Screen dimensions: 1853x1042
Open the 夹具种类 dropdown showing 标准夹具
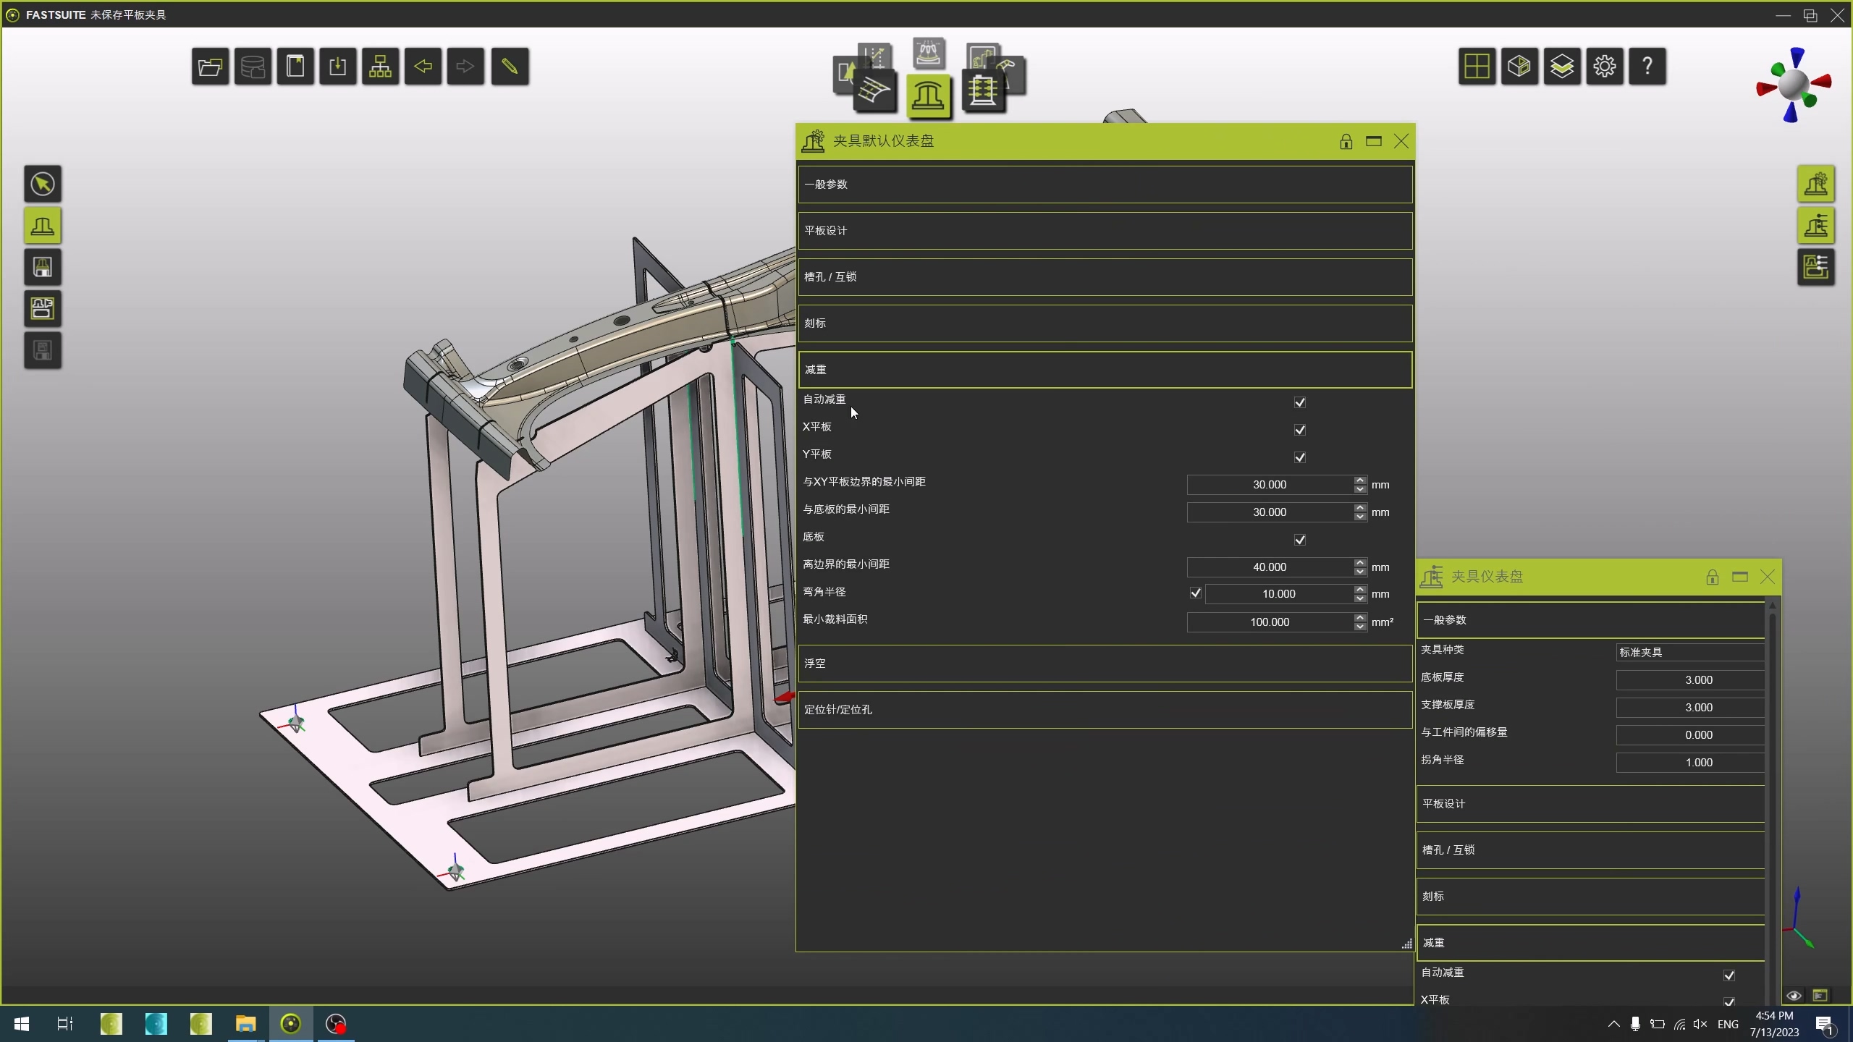pos(1689,652)
